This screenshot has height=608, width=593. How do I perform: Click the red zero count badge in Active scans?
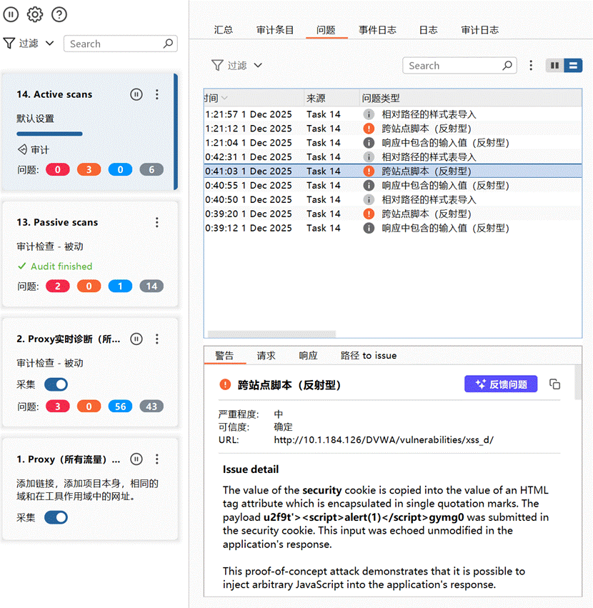[58, 169]
